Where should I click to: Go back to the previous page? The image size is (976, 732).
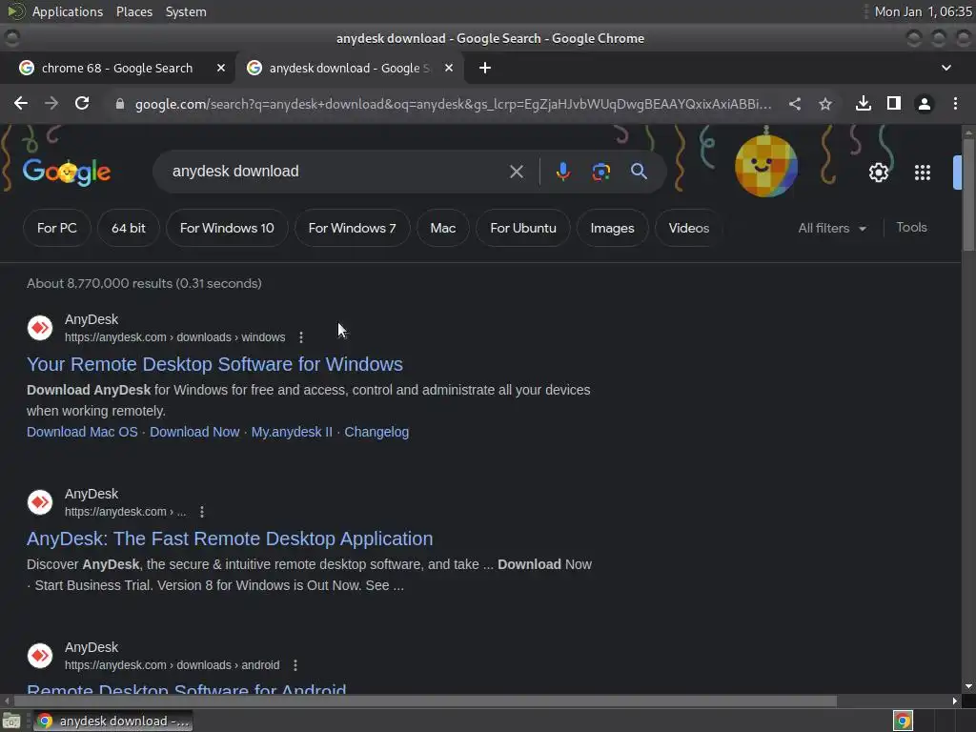(x=21, y=103)
